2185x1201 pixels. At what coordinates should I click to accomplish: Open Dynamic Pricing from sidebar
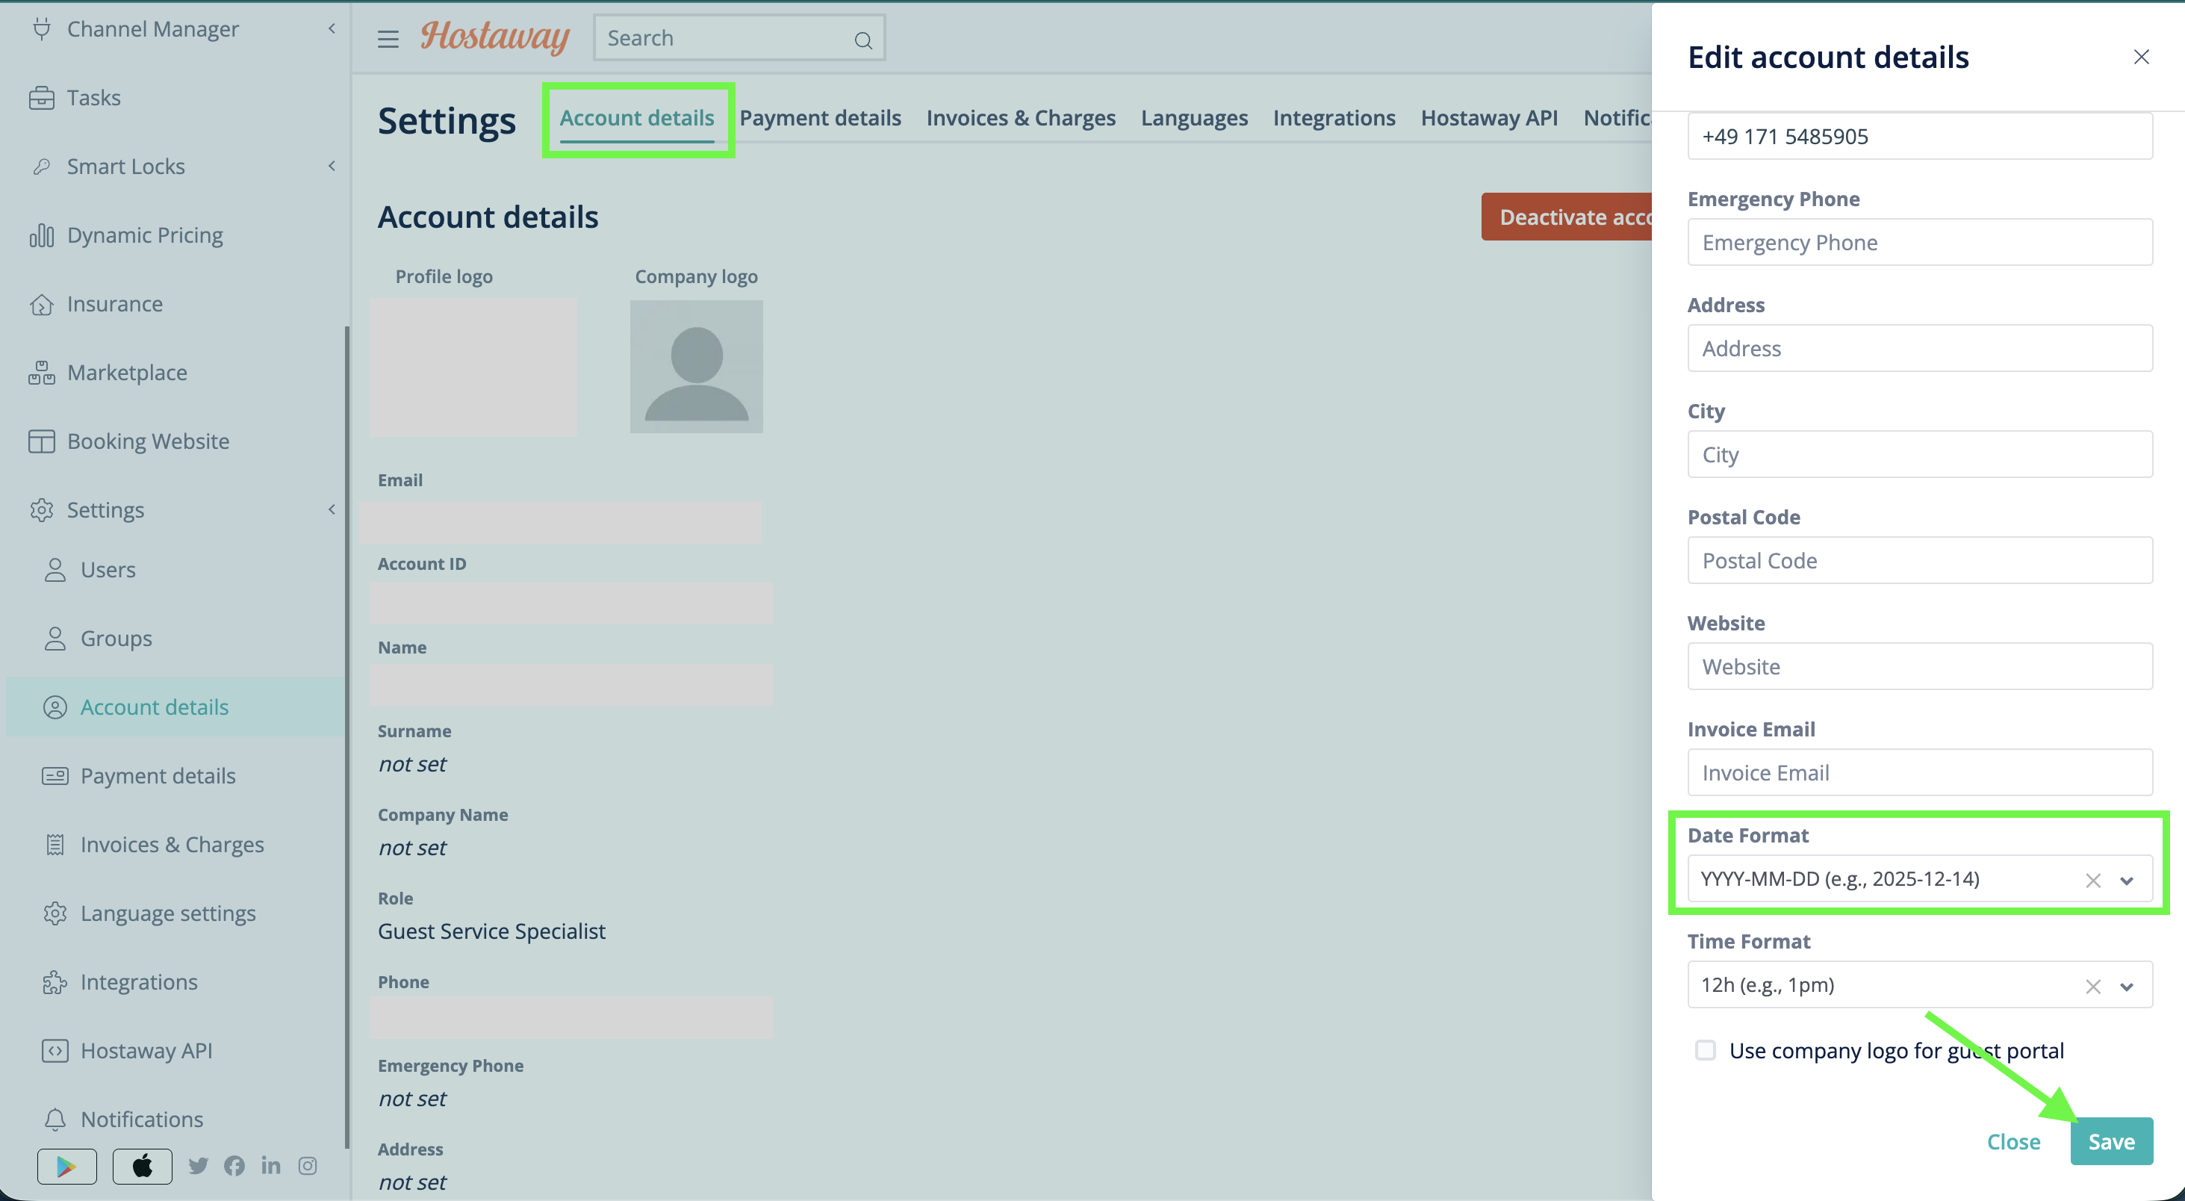point(145,235)
